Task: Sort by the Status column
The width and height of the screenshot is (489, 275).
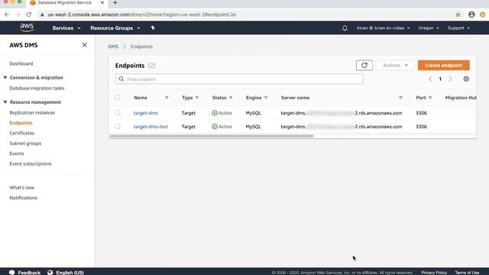Action: click(231, 98)
